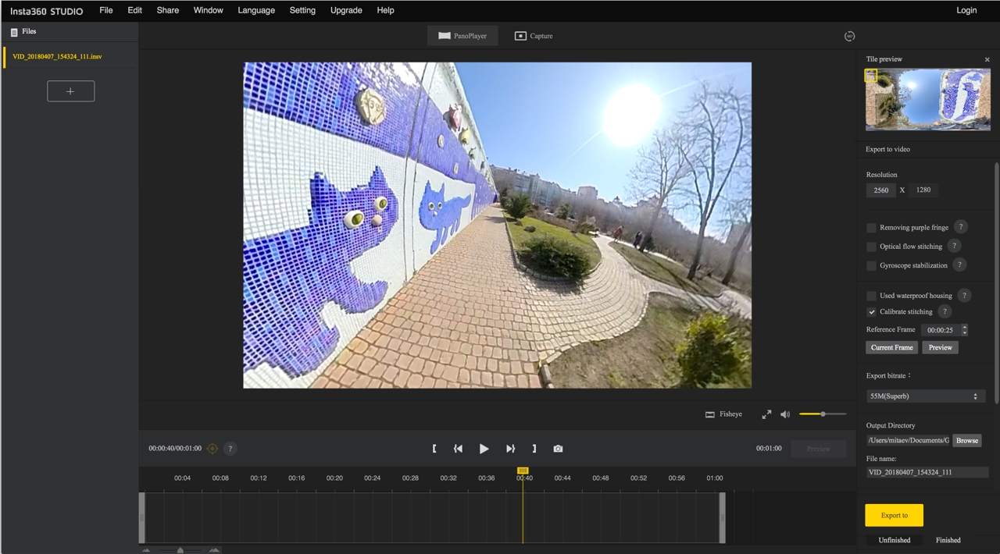Switch to the Unfinished tab

coord(895,540)
